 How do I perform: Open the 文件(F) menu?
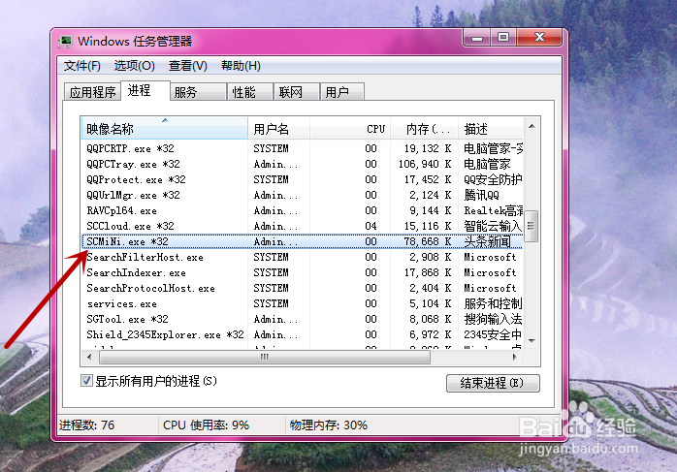tap(82, 66)
